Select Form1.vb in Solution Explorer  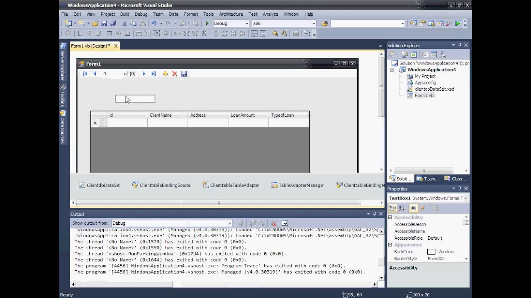[424, 96]
